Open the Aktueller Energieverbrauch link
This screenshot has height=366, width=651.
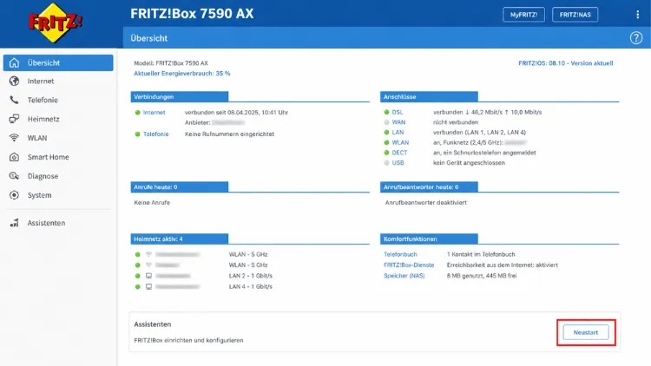pyautogui.click(x=182, y=74)
